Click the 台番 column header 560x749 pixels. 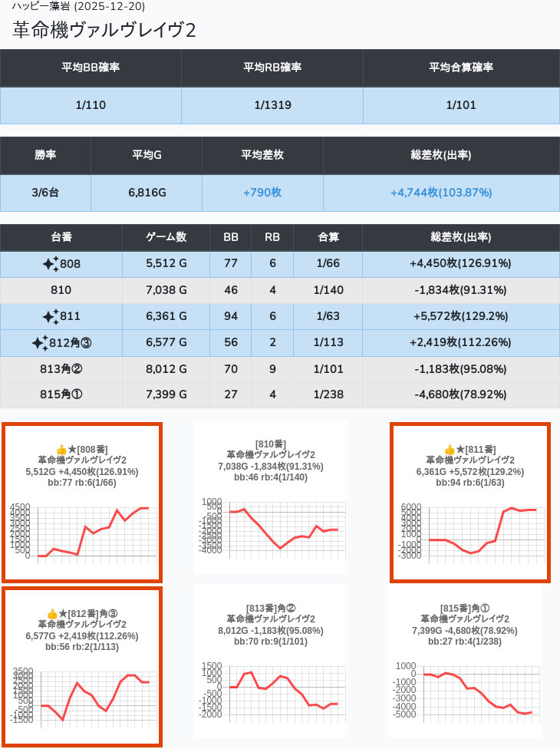coord(61,237)
